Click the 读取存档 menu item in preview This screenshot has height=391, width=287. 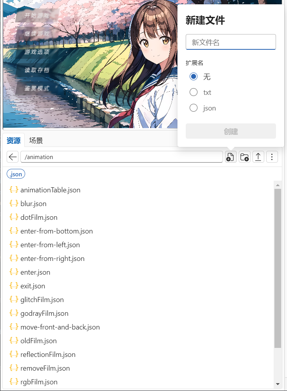click(37, 70)
